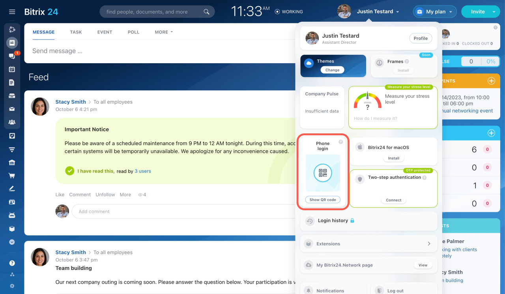The height and width of the screenshot is (294, 505).
Task: Click the Profile button
Action: (x=421, y=38)
